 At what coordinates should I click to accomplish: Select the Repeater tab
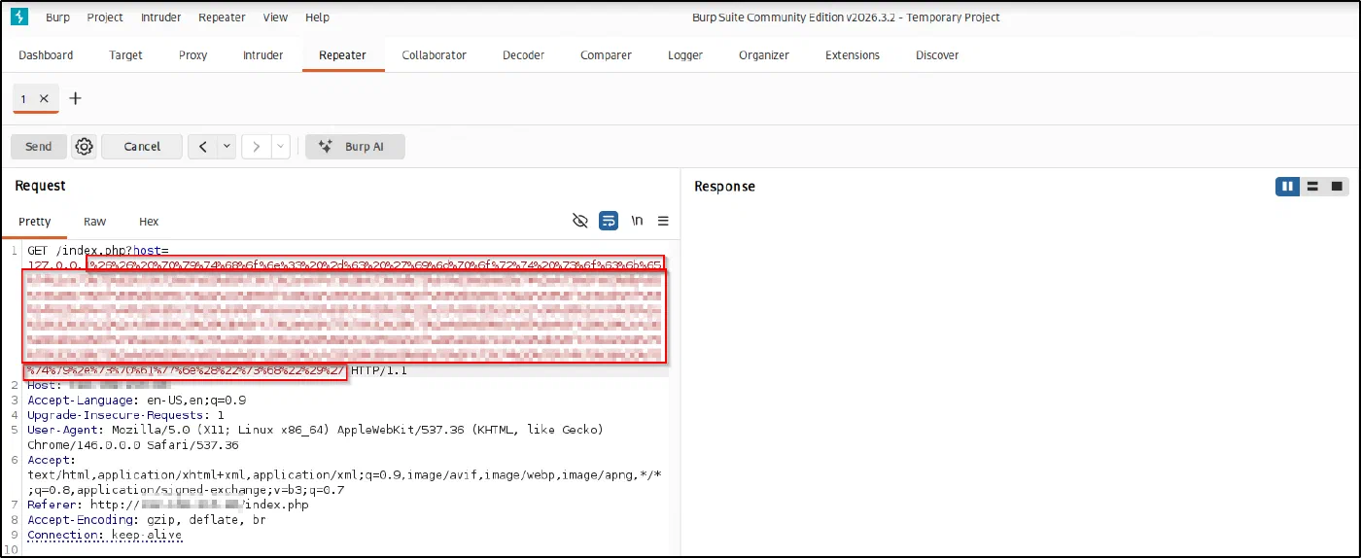[343, 55]
